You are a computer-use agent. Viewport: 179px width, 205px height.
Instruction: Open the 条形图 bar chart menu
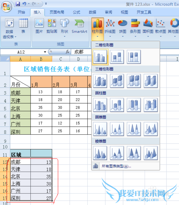[x=135, y=28]
